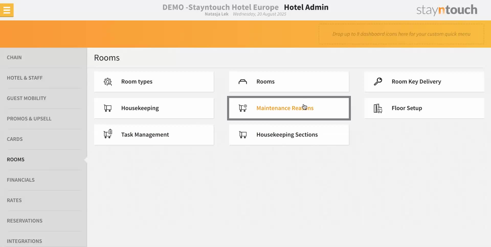Open the Housekeeping Sections tile
This screenshot has width=491, height=247.
(289, 135)
